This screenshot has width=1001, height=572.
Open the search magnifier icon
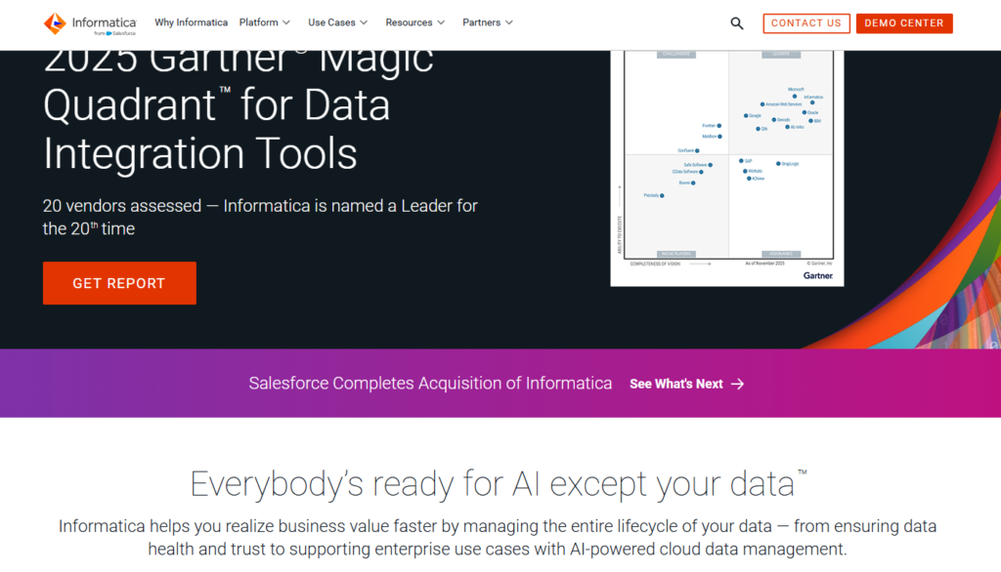[737, 23]
